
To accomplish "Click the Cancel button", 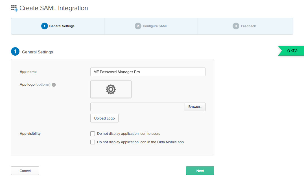I will click(x=25, y=171).
